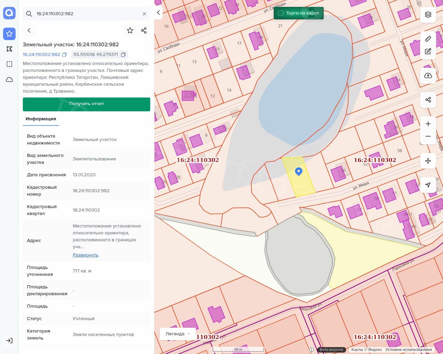
Task: Collapse the left information panel
Action: coord(159,13)
